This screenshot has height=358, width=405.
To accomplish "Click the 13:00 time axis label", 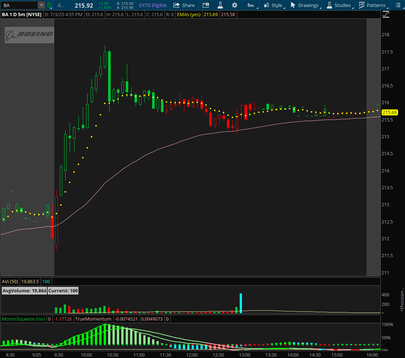I will [244, 355].
